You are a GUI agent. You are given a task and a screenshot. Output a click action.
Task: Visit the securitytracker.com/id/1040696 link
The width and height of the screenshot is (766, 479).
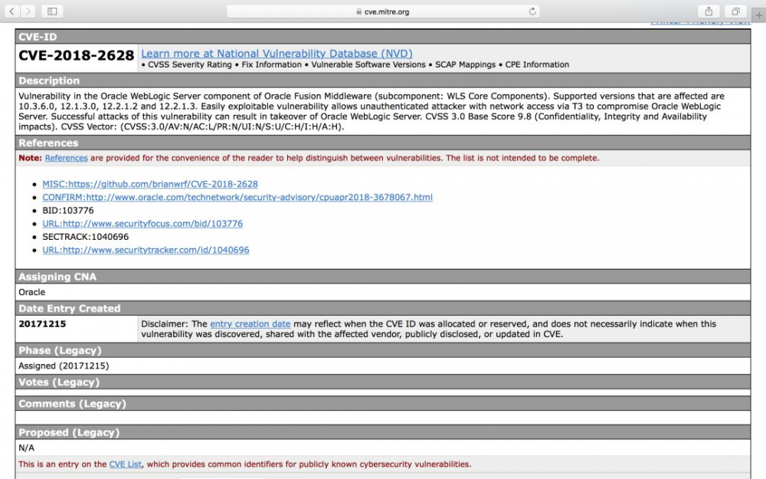click(x=146, y=250)
